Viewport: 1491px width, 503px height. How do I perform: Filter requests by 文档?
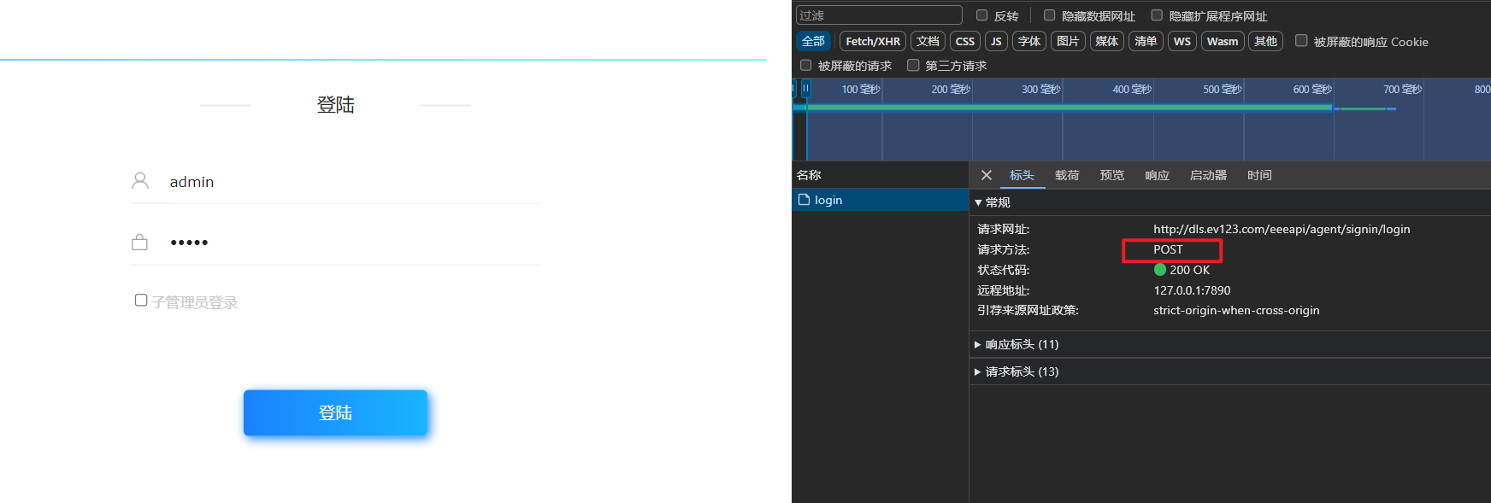[928, 41]
